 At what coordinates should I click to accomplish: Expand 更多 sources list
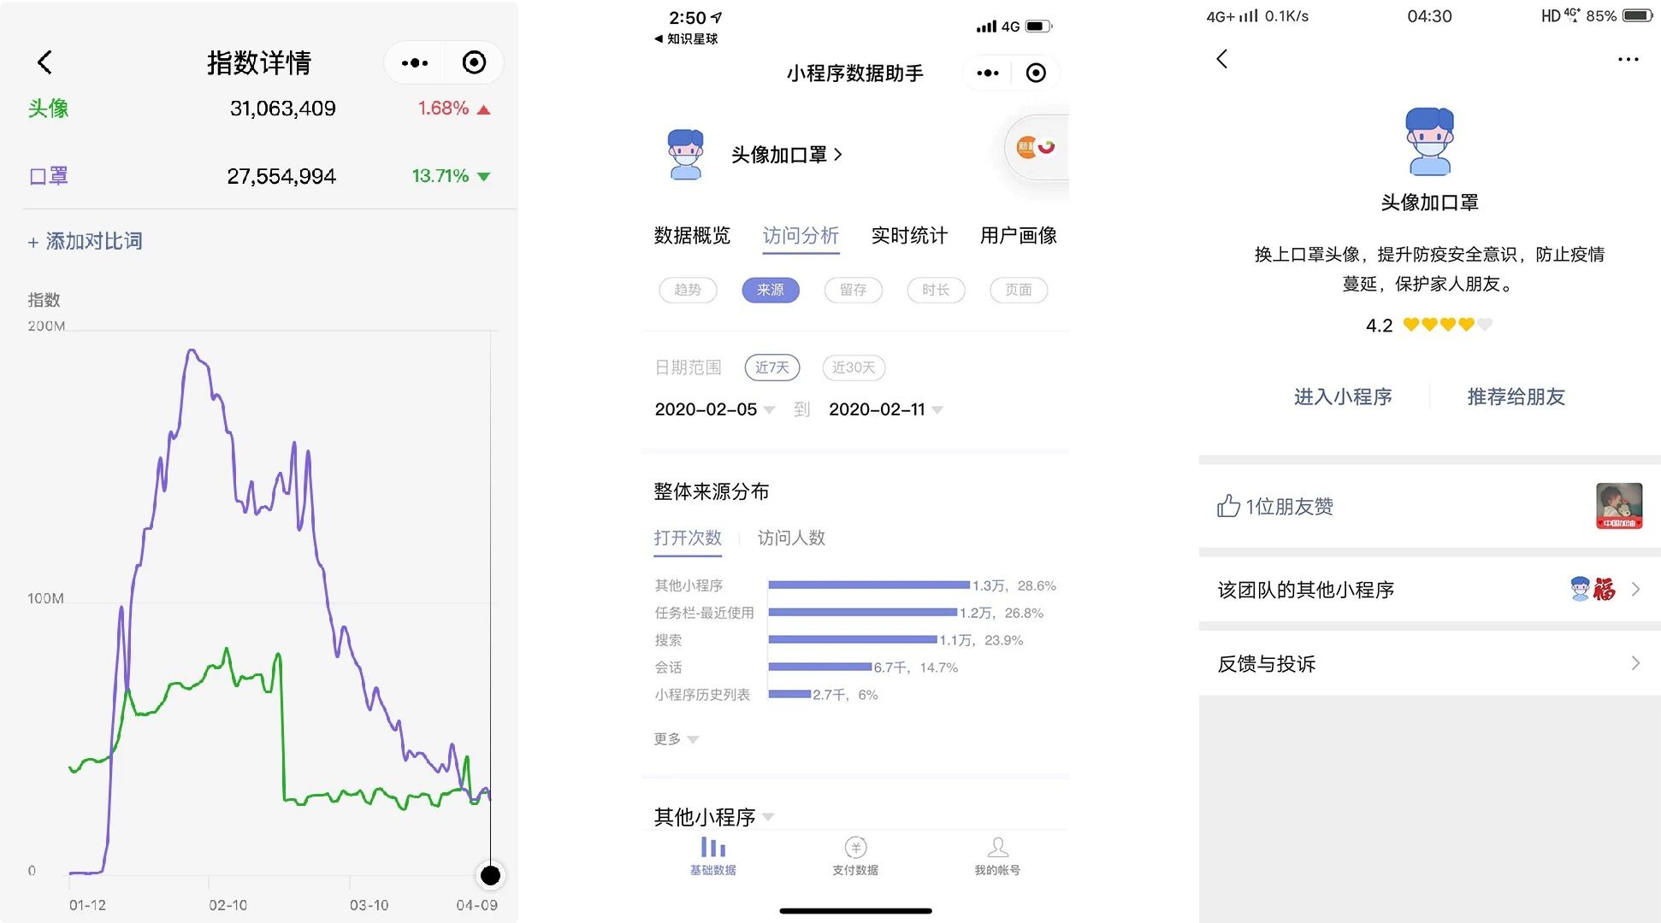point(676,739)
